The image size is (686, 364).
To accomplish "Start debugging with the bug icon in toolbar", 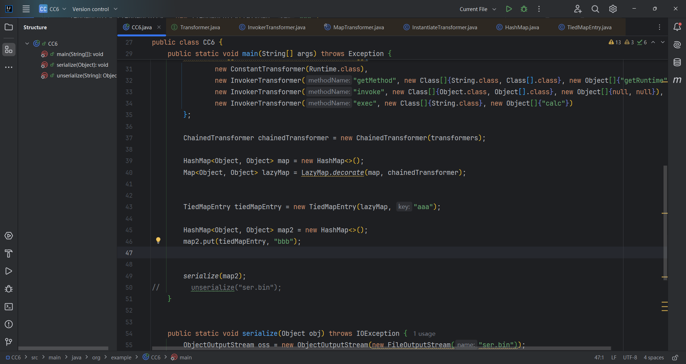I will 524,9.
